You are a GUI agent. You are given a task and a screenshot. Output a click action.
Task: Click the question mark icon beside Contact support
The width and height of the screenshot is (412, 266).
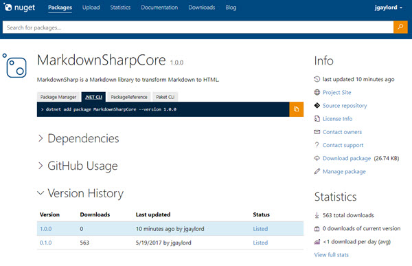tap(317, 145)
